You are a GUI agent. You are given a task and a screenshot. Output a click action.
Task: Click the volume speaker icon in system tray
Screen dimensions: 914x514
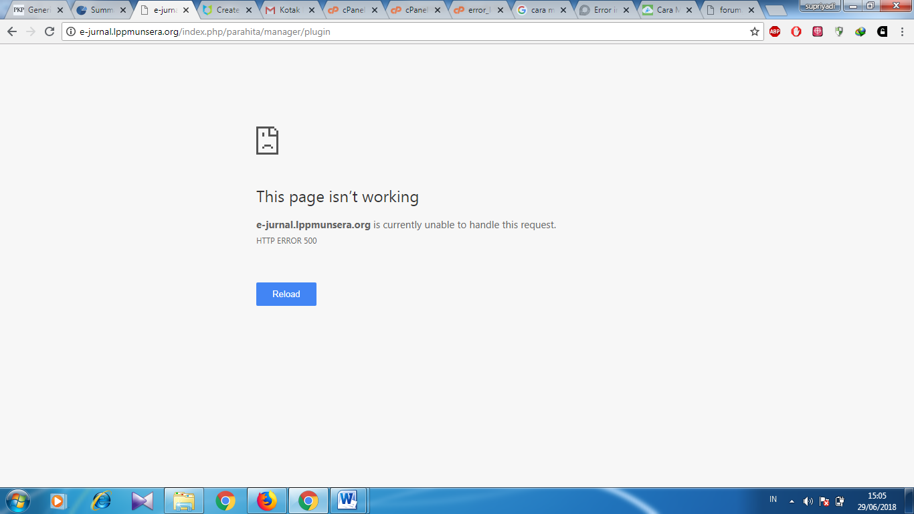(808, 501)
